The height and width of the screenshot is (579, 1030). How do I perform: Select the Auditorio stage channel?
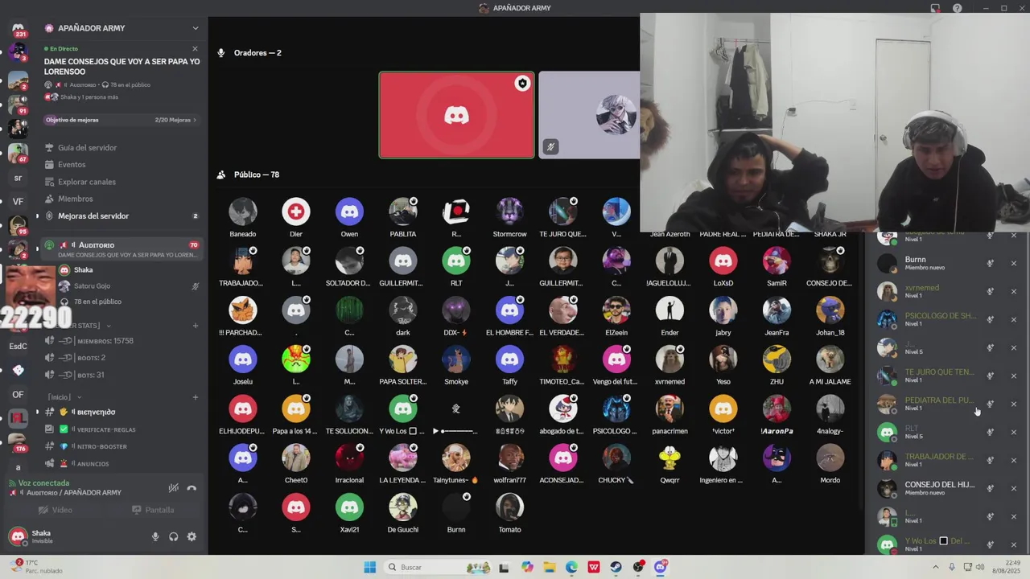[121, 249]
